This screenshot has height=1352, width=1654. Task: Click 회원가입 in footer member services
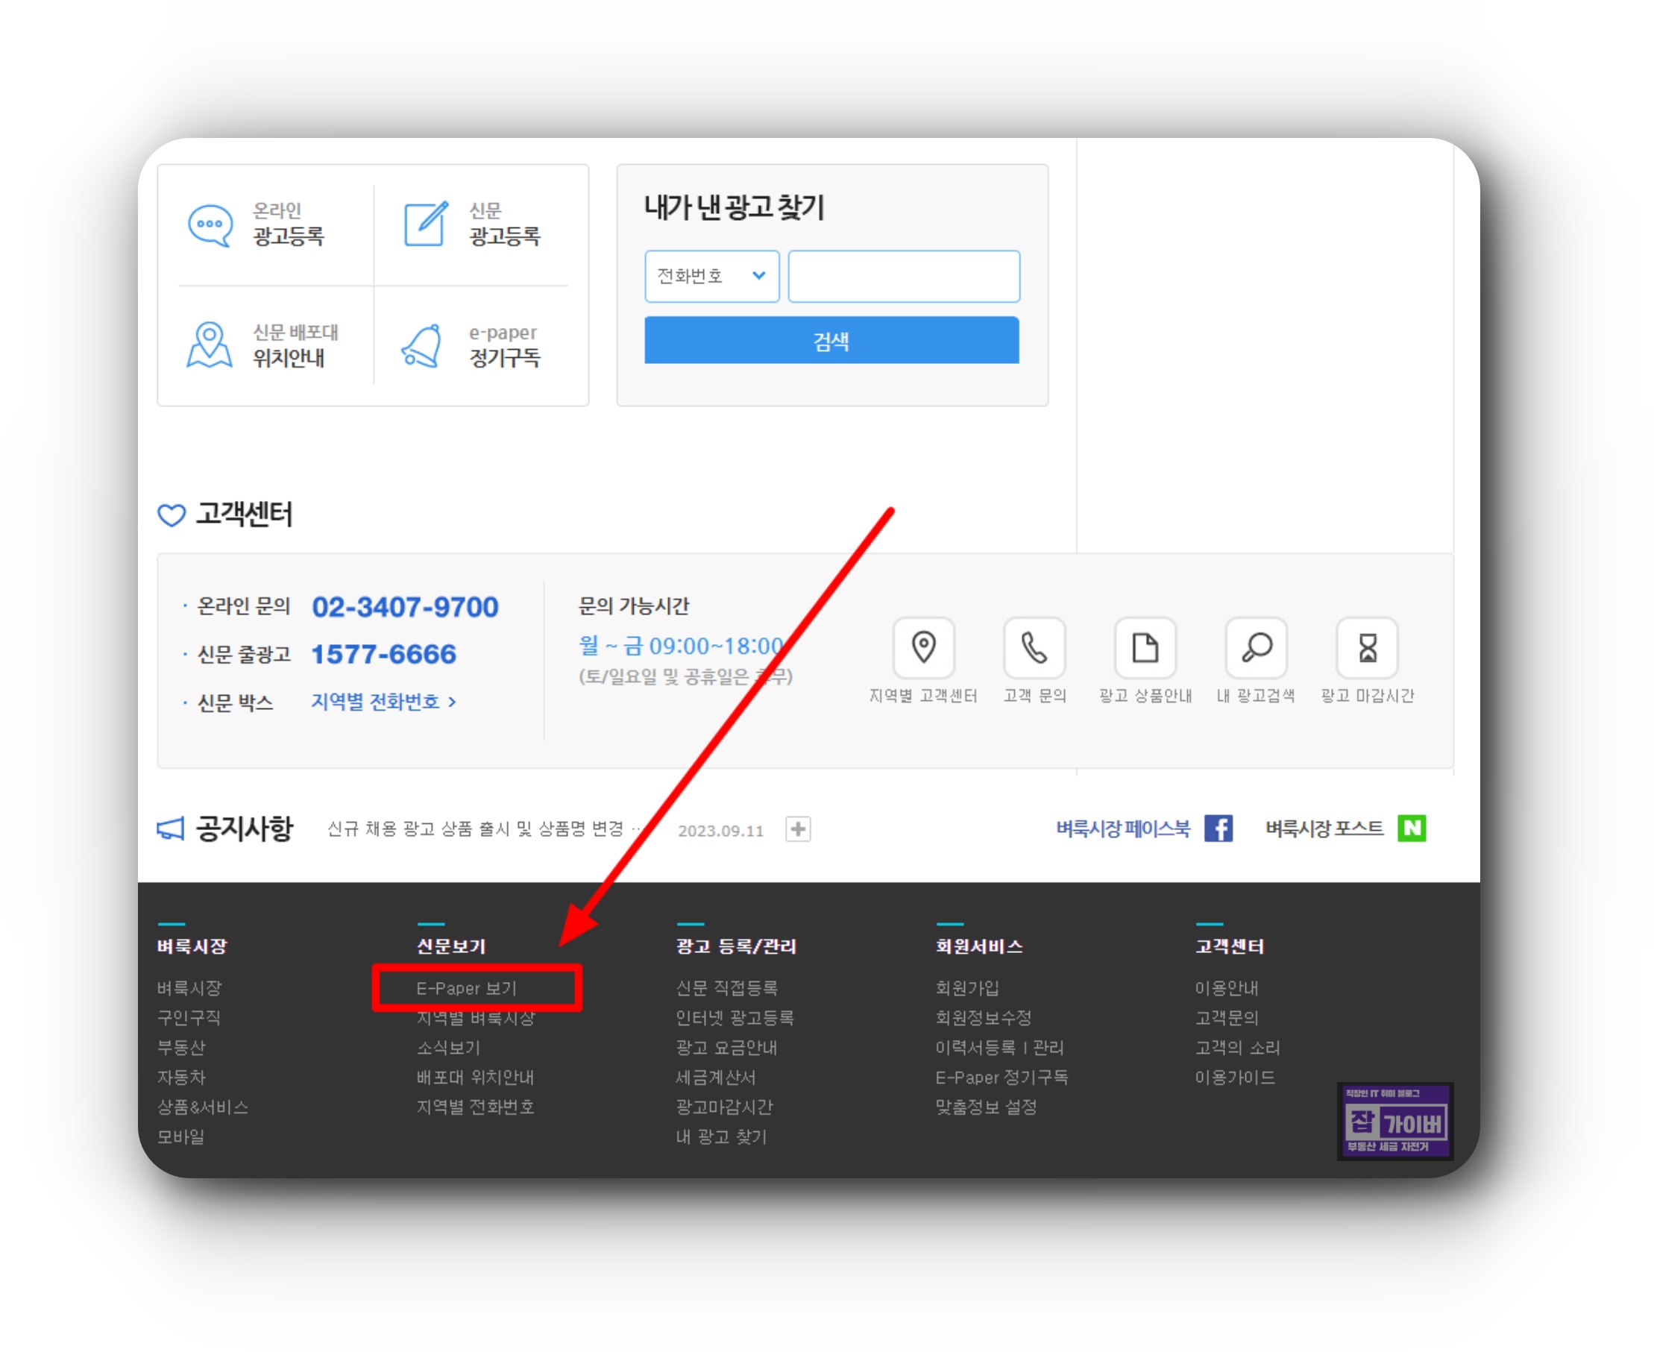(x=967, y=988)
